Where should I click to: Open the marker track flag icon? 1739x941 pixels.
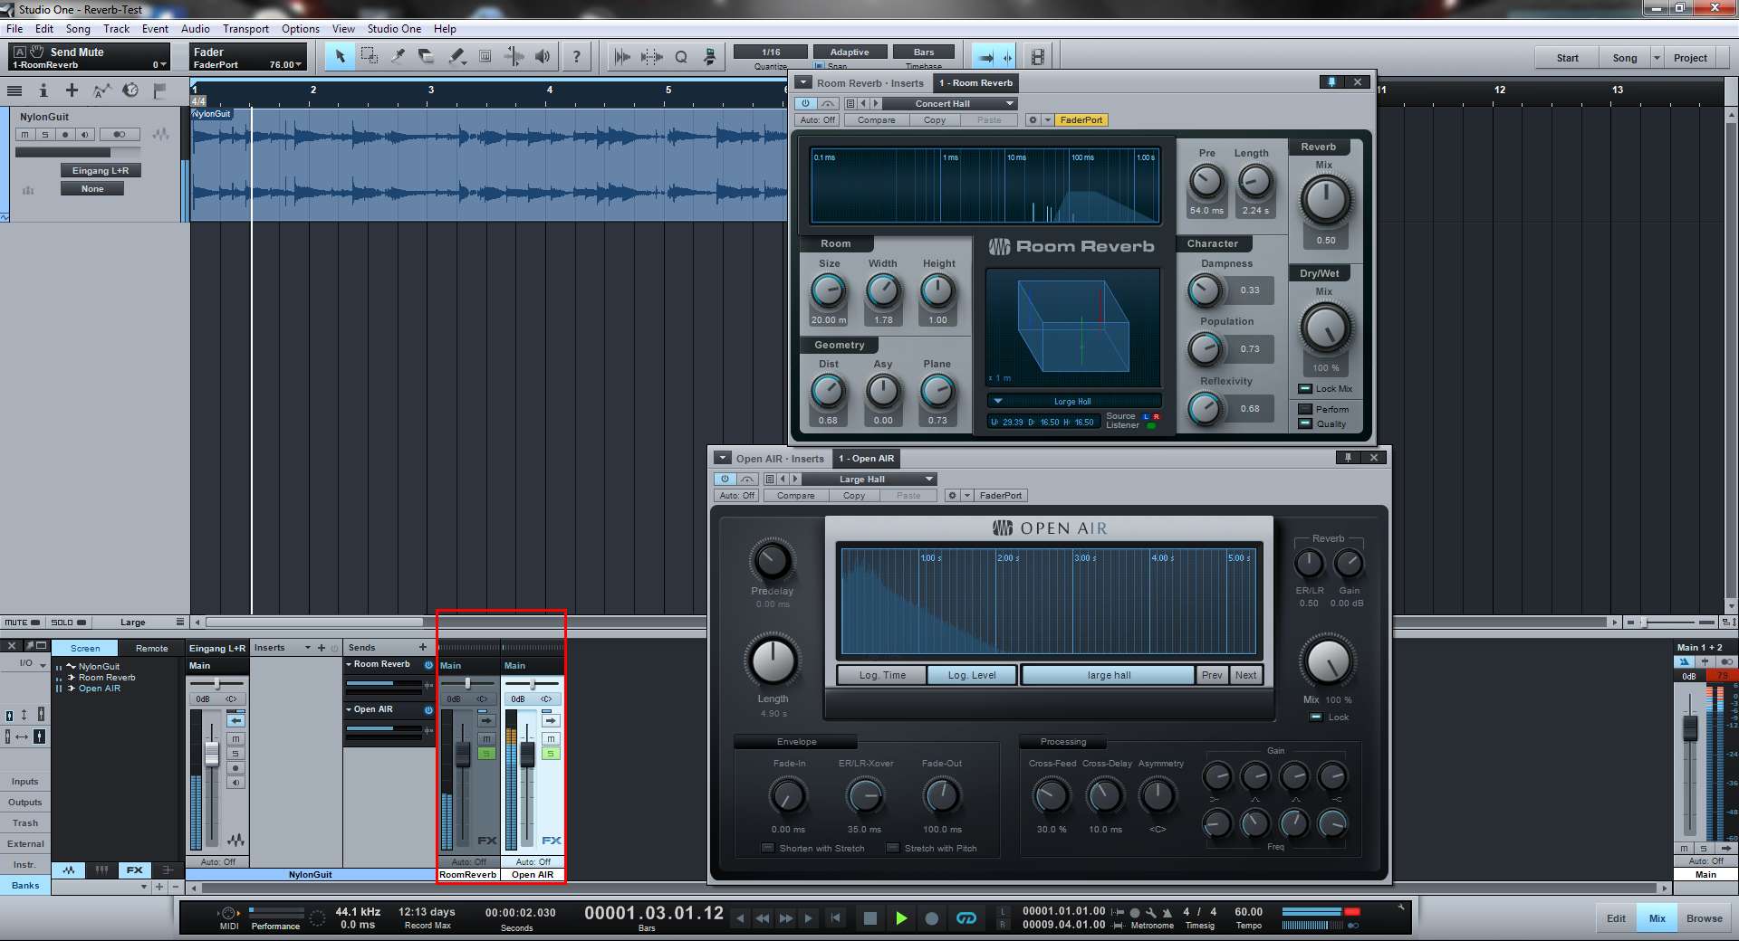pyautogui.click(x=159, y=90)
